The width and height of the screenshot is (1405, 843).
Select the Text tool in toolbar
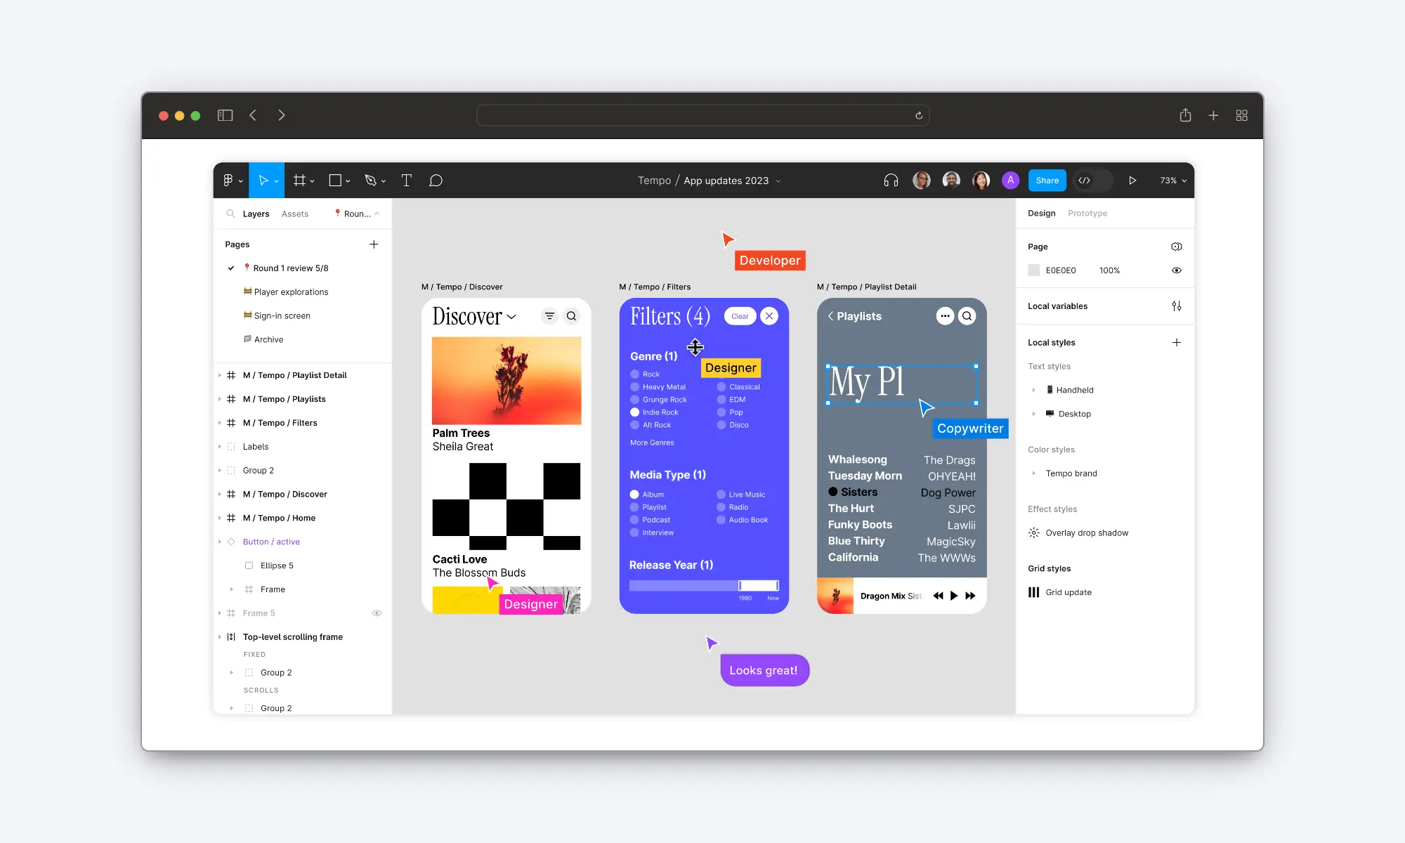[407, 181]
